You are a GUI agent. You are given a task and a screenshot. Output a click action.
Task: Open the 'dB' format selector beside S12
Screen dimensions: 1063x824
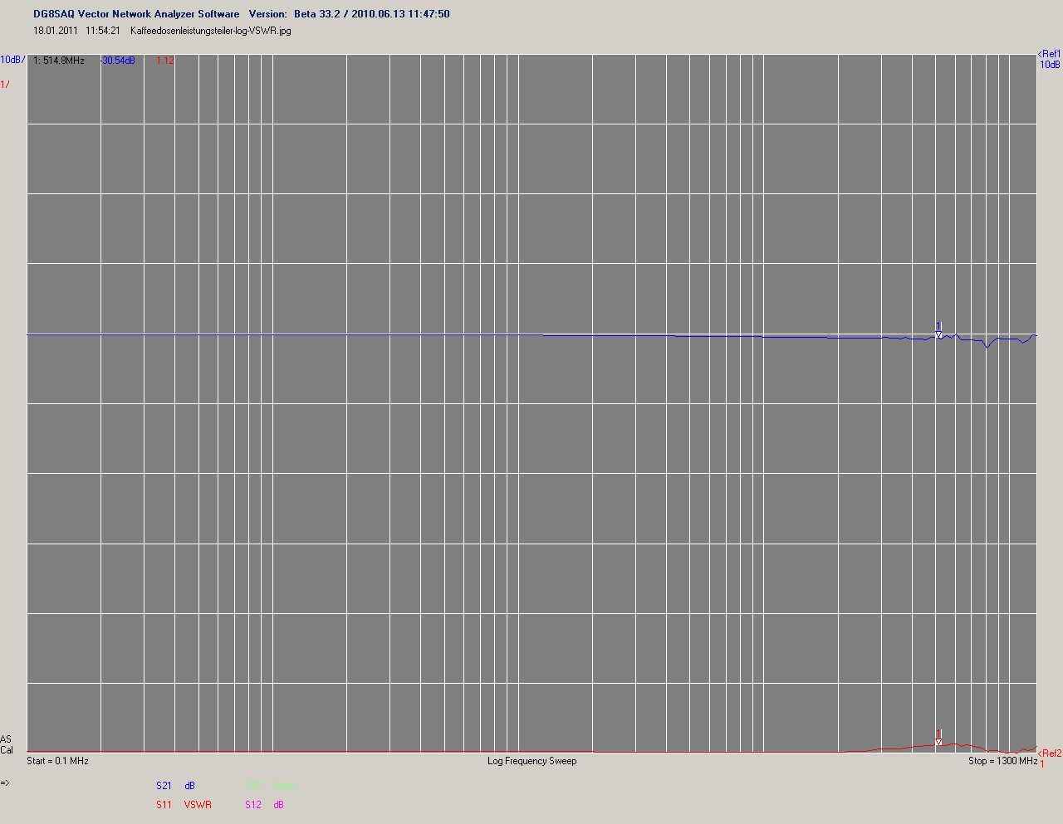[x=279, y=805]
